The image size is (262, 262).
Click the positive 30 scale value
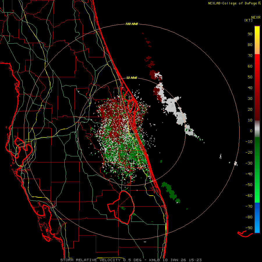pyautogui.click(x=250, y=99)
